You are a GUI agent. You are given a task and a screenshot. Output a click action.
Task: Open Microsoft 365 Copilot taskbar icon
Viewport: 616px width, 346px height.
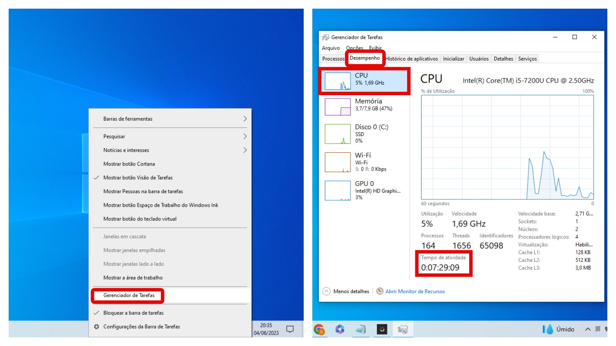click(340, 329)
